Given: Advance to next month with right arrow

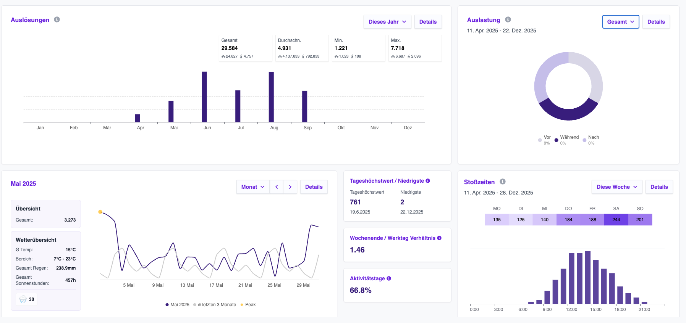Looking at the screenshot, I should coord(290,187).
